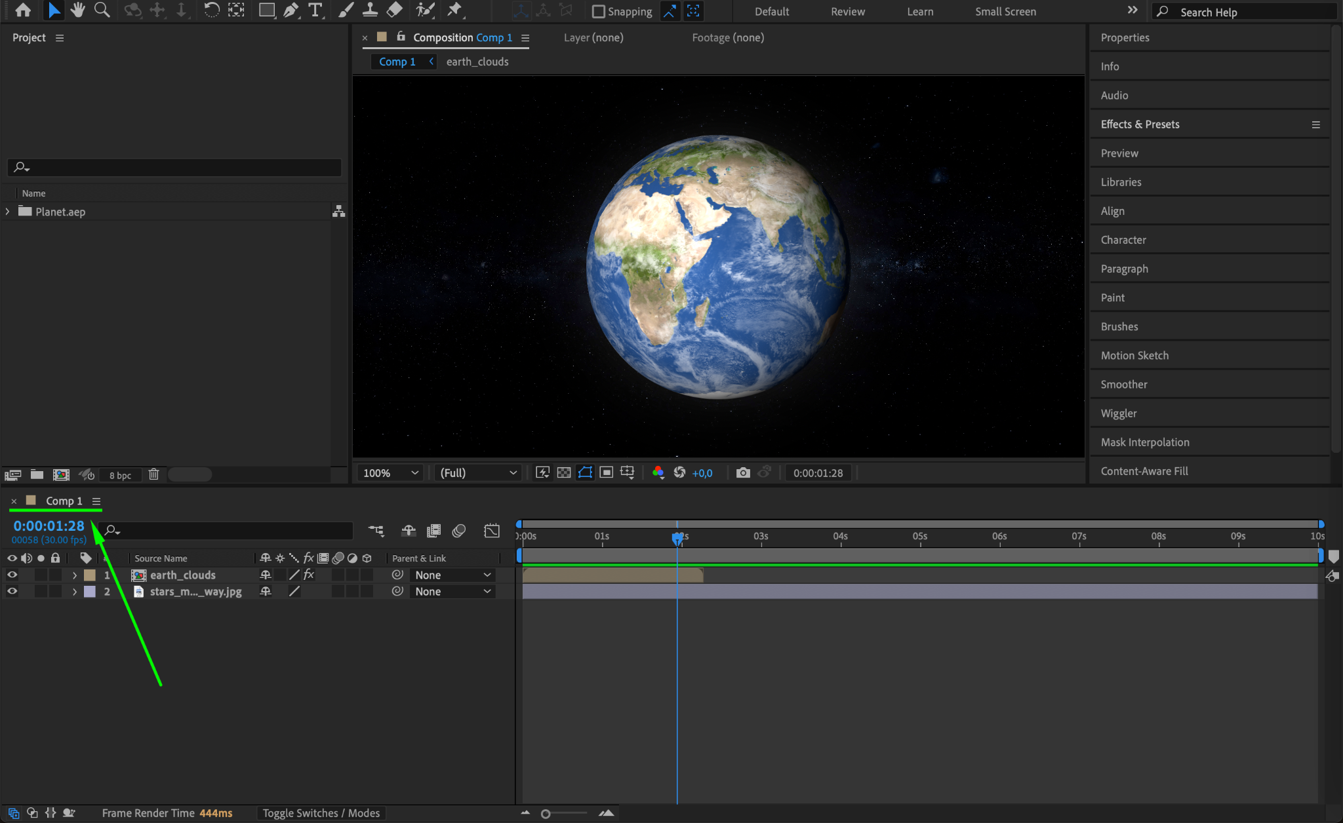Select the Hand tool
This screenshot has width=1343, height=823.
(x=78, y=10)
